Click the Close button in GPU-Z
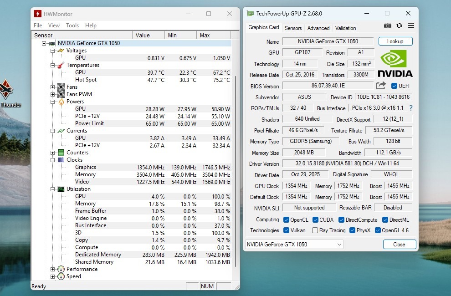 click(x=399, y=244)
